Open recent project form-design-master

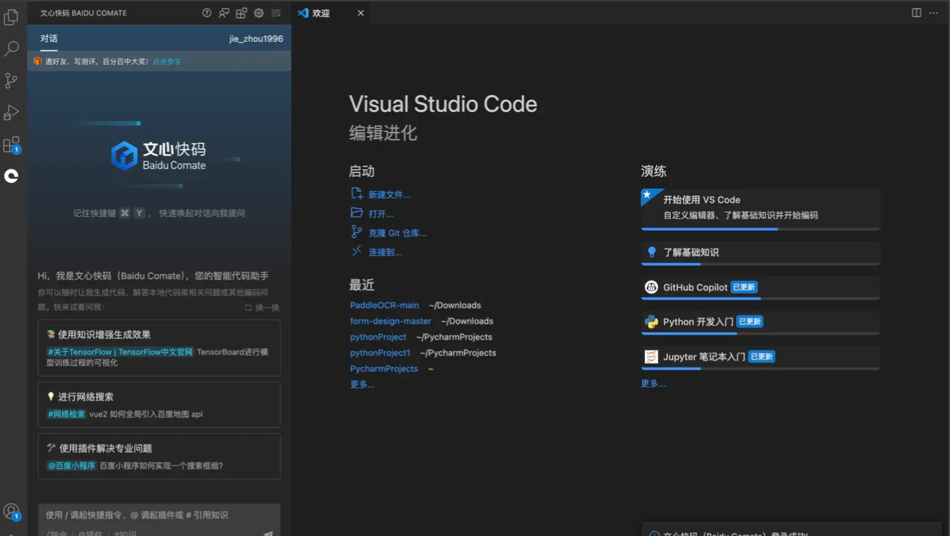pyautogui.click(x=391, y=321)
